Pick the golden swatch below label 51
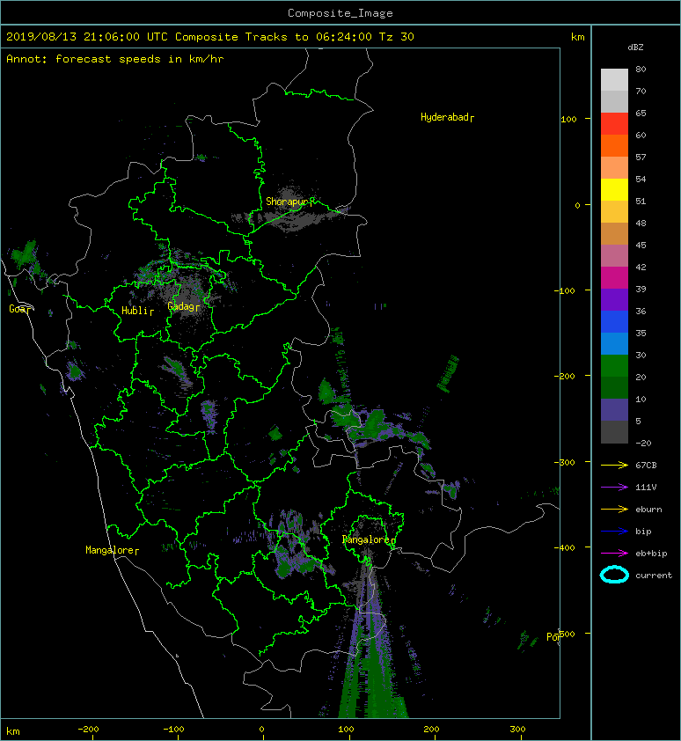 [614, 212]
